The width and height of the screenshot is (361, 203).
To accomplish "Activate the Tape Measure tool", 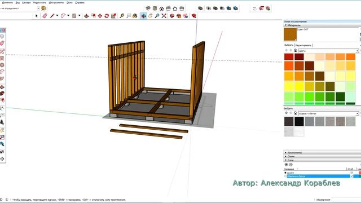I will [122, 16].
